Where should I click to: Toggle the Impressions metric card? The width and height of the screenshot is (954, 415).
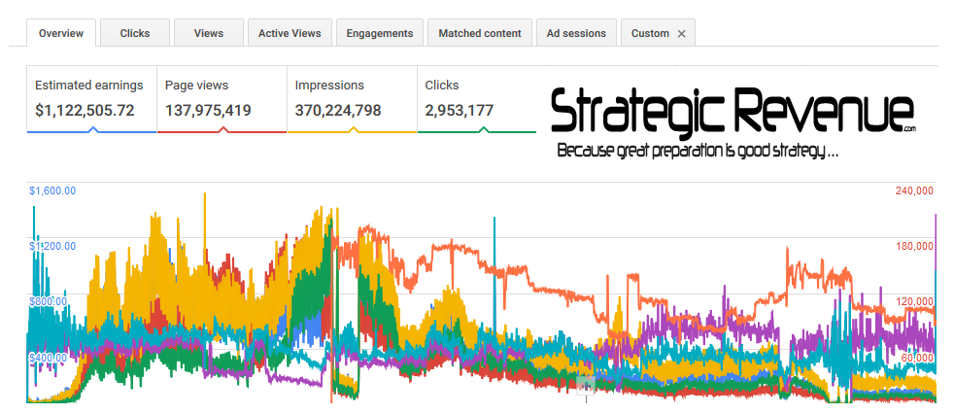tap(352, 99)
